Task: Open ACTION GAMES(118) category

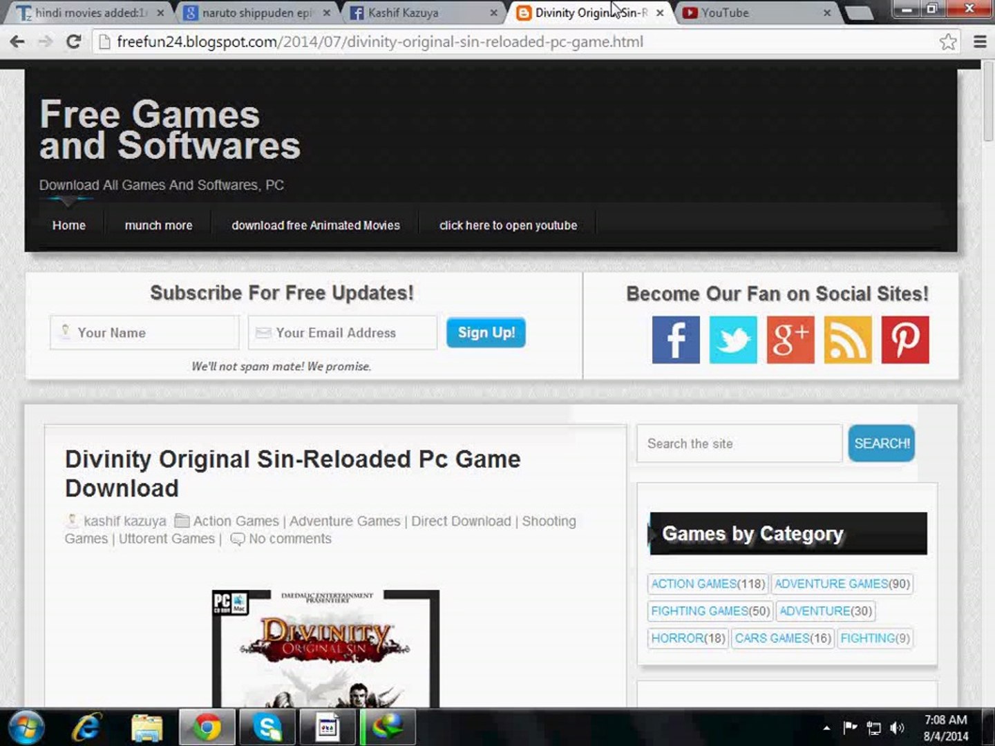Action: 708,584
